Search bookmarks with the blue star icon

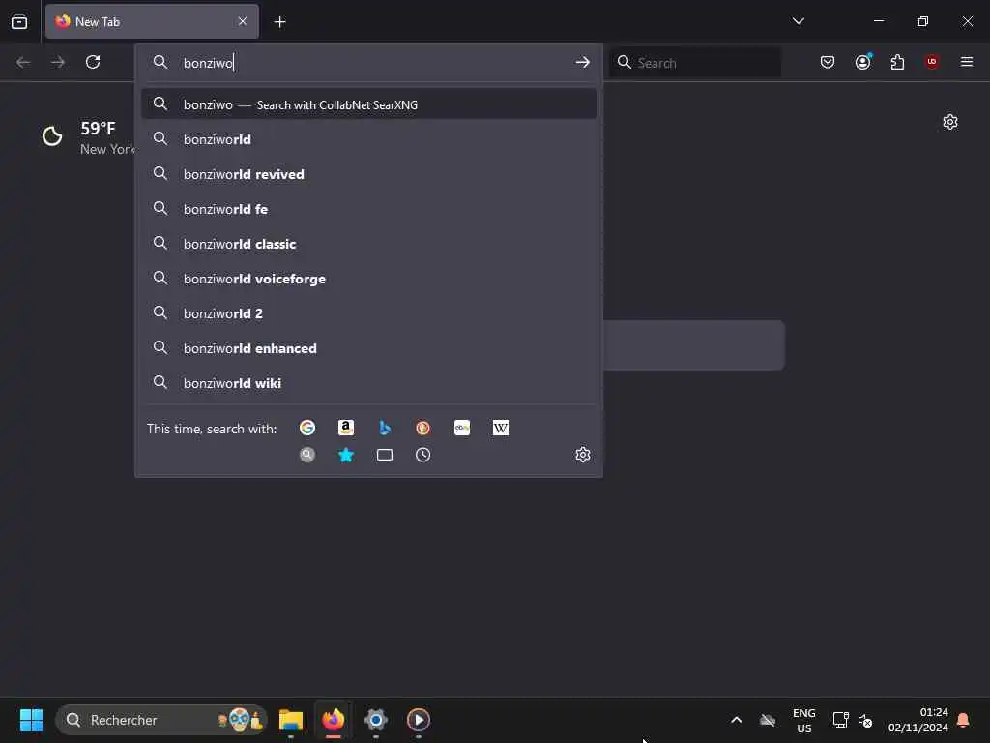346,455
